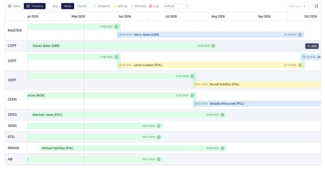
Task: Open Amadej Wieczorek (POL) planned bar
Action: click(257, 104)
